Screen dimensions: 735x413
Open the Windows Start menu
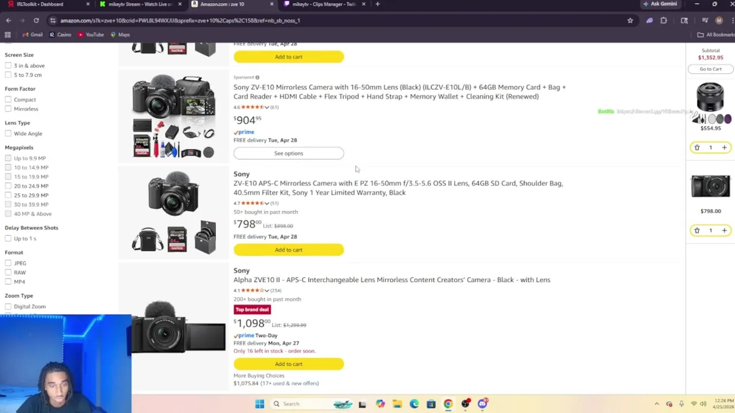coord(260,404)
